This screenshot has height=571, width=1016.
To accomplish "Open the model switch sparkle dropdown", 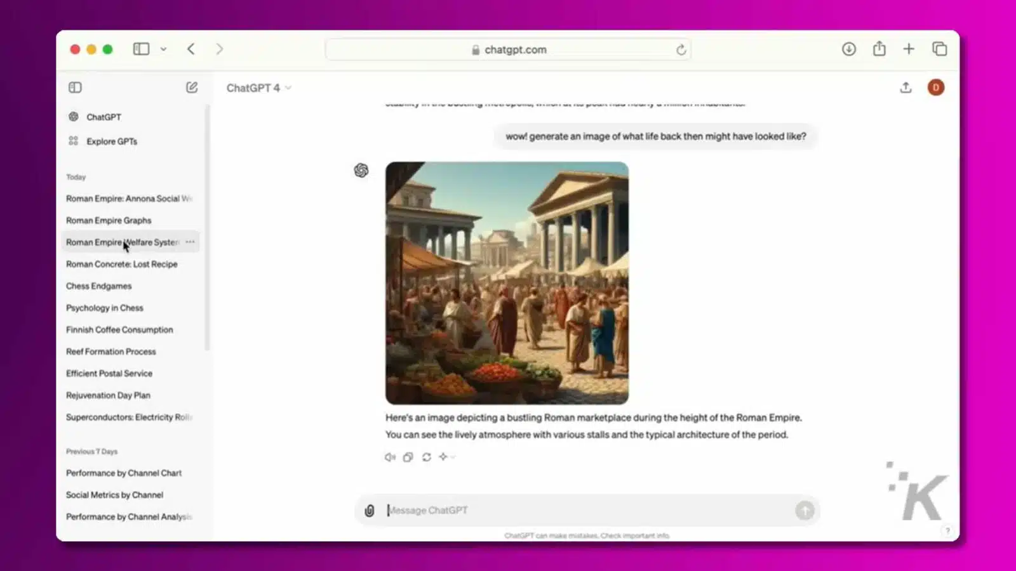I will [x=446, y=457].
